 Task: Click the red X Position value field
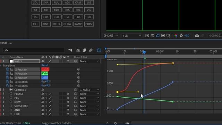coord(45,69)
